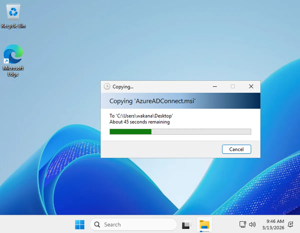Click the 'About 45 seconds remaining' text
300x233 pixels.
coord(139,122)
